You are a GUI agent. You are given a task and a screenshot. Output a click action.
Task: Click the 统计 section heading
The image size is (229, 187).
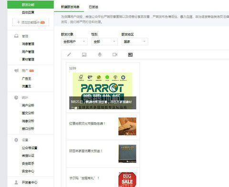pyautogui.click(x=25, y=97)
